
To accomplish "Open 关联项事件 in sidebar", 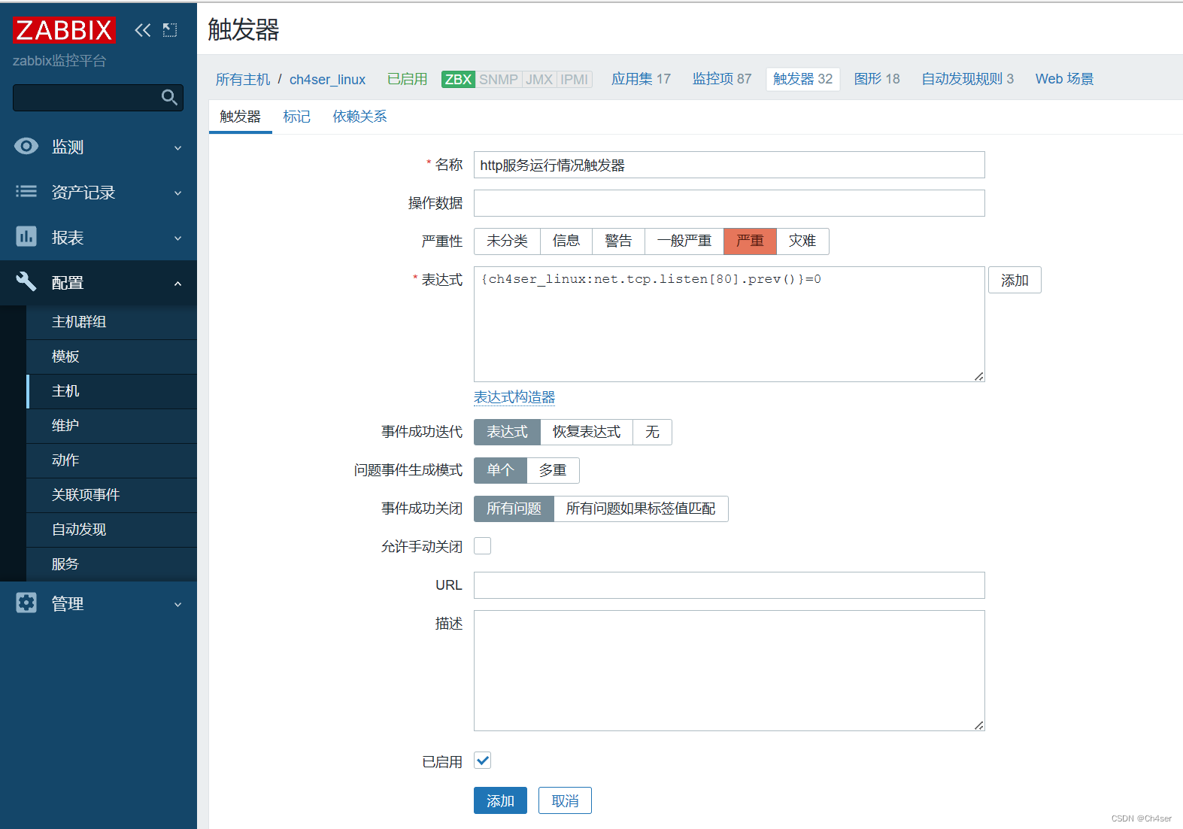I will point(111,495).
